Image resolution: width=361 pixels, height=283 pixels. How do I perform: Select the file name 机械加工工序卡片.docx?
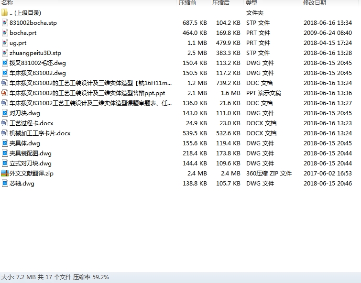(x=40, y=133)
